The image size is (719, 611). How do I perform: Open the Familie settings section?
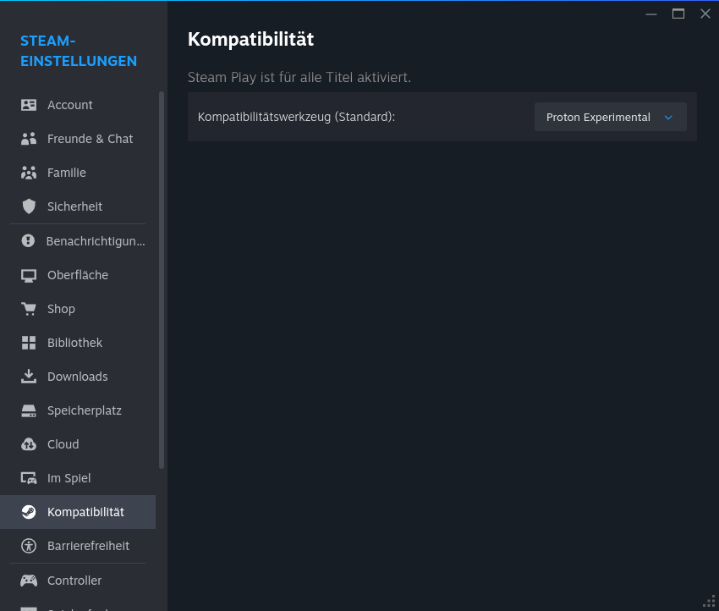tap(78, 173)
